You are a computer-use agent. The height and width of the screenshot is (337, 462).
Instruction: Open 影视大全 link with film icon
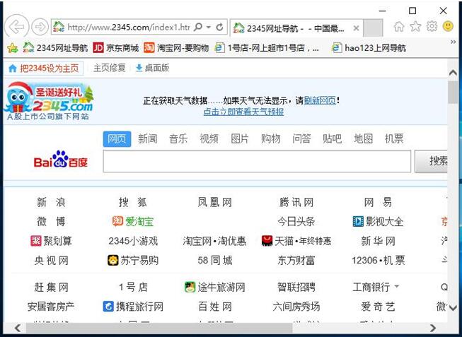pyautogui.click(x=378, y=221)
